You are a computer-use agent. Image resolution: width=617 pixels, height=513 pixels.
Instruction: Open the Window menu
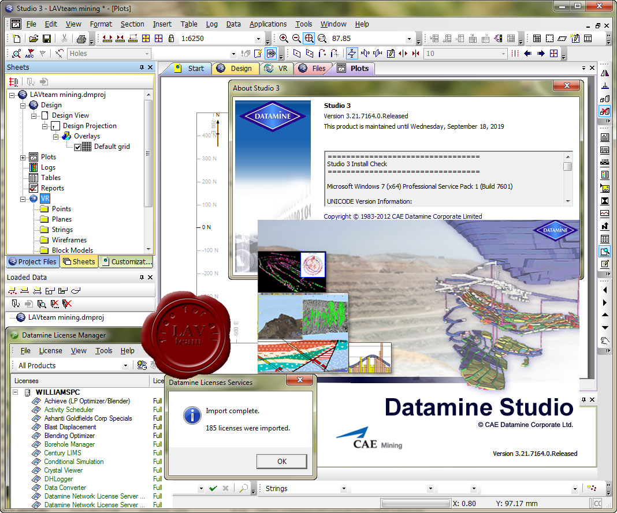point(333,24)
